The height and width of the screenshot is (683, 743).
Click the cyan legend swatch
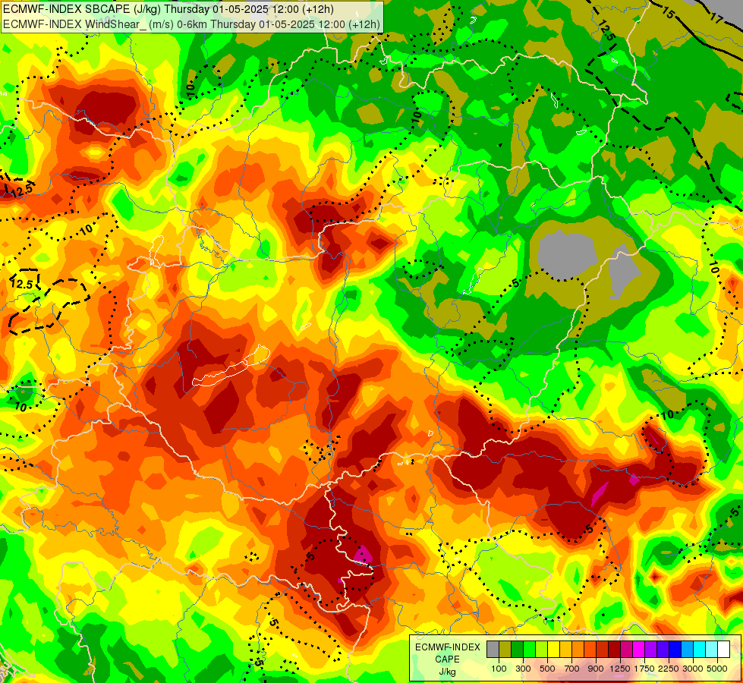[700, 650]
